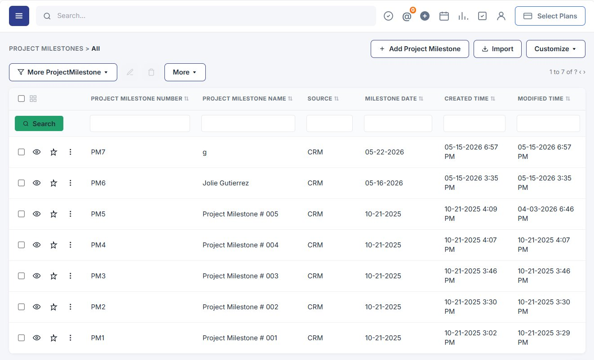Open row actions menu for PM2

(70, 307)
